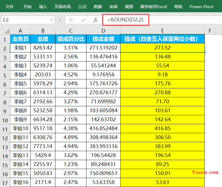Switch to the 数据 tab
Viewport: 222px width, 187px height.
[98, 7]
